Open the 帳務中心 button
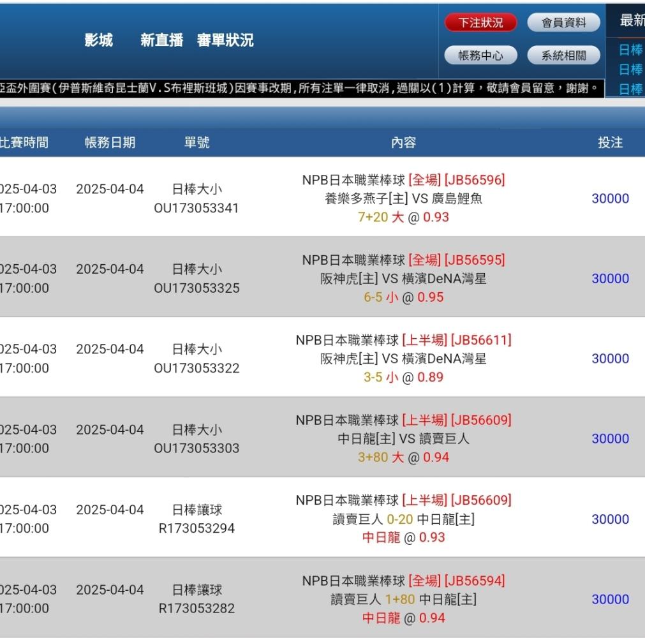Screen dimensions: 645x638 click(480, 55)
